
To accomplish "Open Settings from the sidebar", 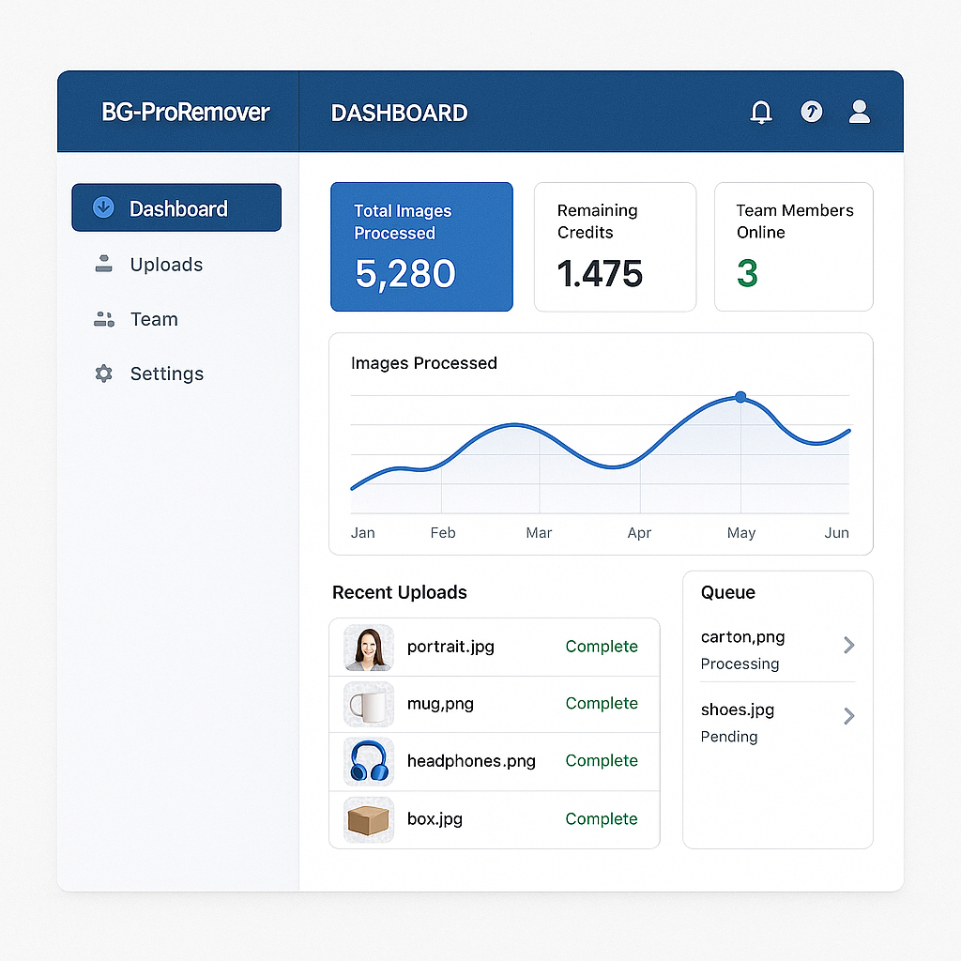I will pos(167,374).
